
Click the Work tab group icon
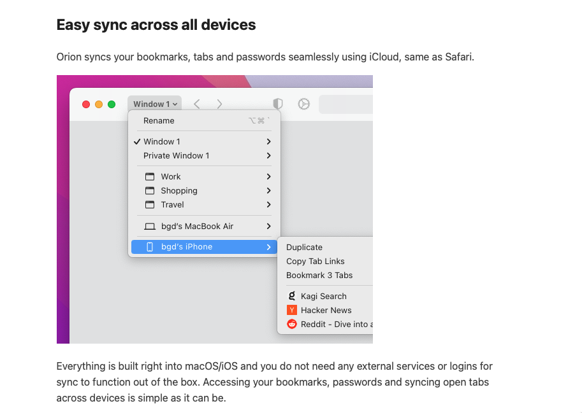pyautogui.click(x=150, y=177)
